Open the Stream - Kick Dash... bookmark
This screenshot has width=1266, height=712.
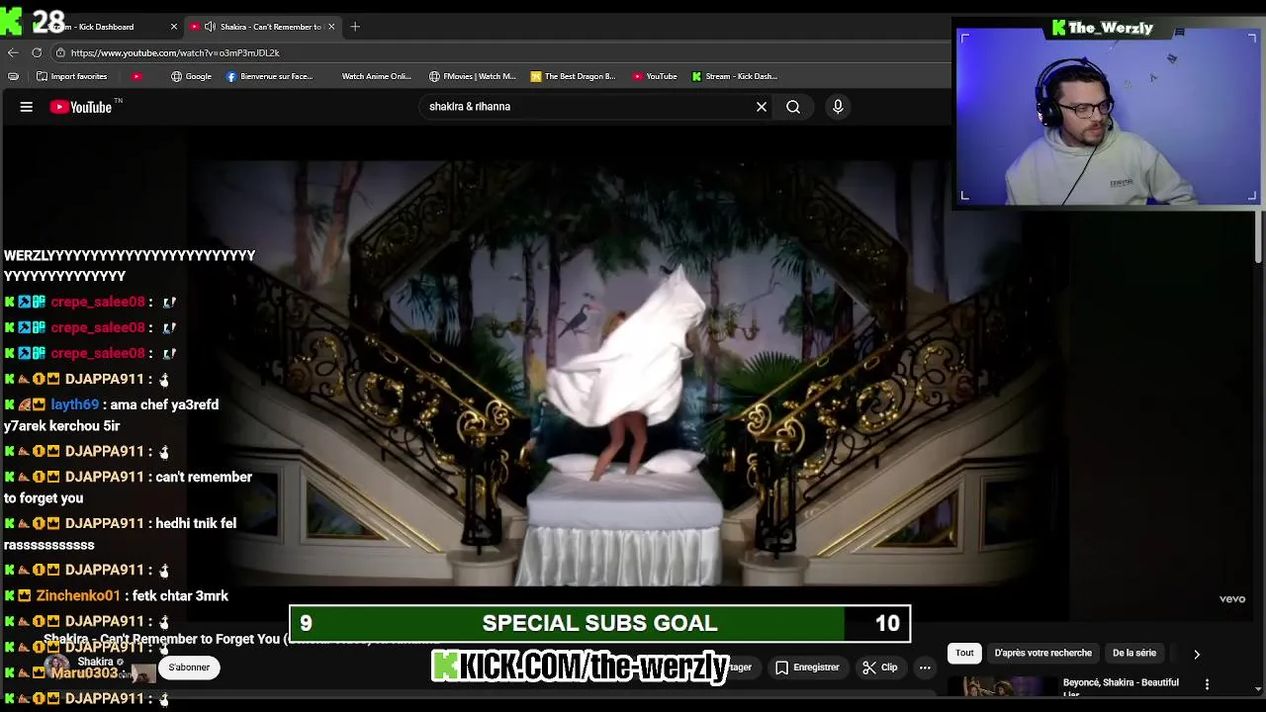click(x=735, y=76)
